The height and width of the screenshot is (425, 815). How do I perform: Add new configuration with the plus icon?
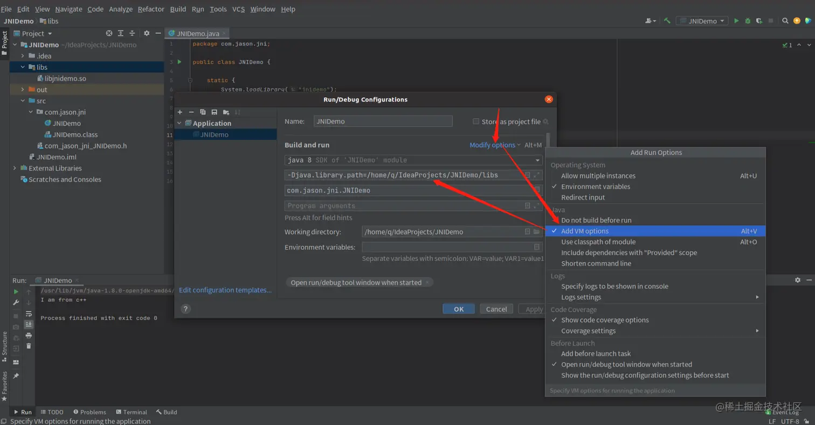pos(180,112)
